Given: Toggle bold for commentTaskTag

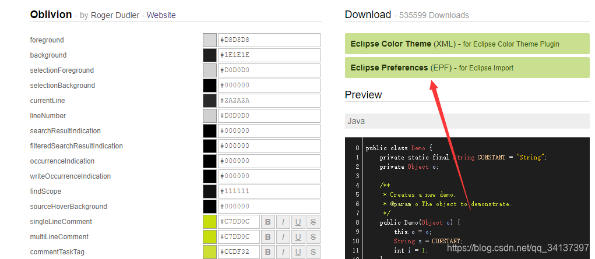Looking at the screenshot, I should click(267, 252).
